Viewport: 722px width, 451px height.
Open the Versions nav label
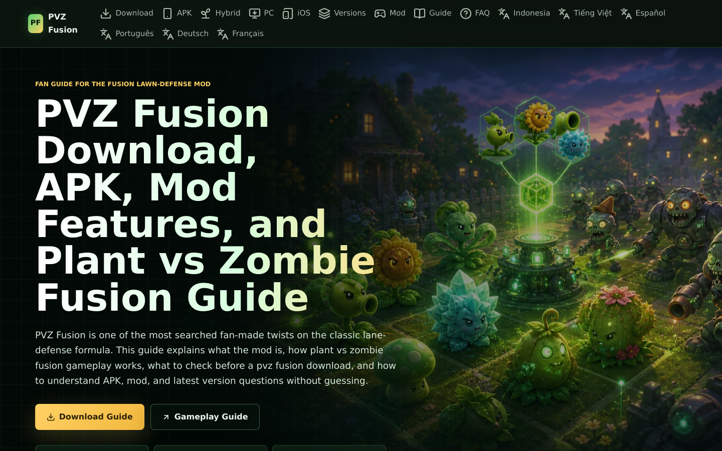tap(350, 13)
